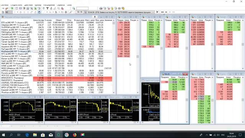Image resolution: width=245 pixels, height=138 pixels.
Task: Open the Система menu
Action: (4, 5)
